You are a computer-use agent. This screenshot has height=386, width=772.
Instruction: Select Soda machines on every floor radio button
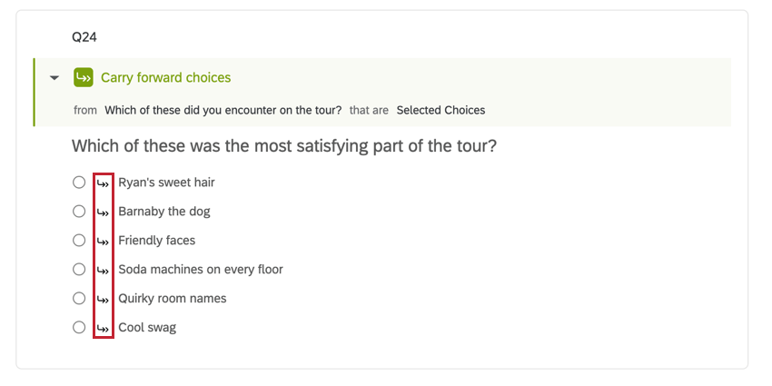(x=79, y=270)
